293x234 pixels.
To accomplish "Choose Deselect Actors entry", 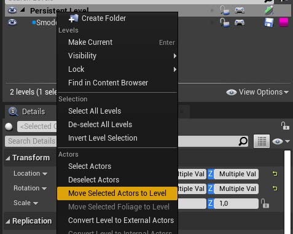I will tap(117, 180).
